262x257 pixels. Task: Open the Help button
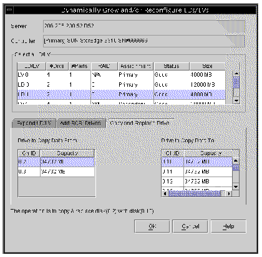(228, 226)
